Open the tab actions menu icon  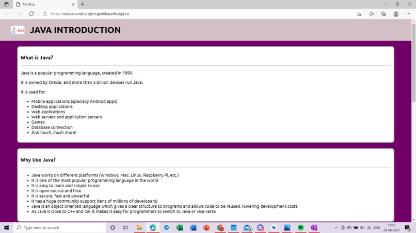(x=6, y=4)
